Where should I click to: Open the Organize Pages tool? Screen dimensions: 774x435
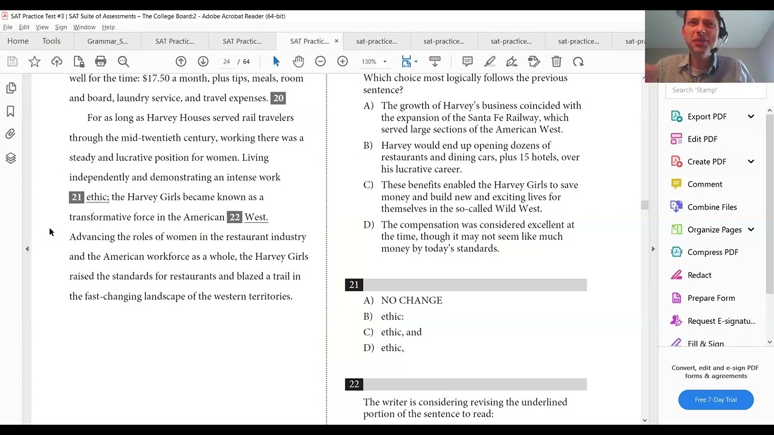[x=714, y=230]
